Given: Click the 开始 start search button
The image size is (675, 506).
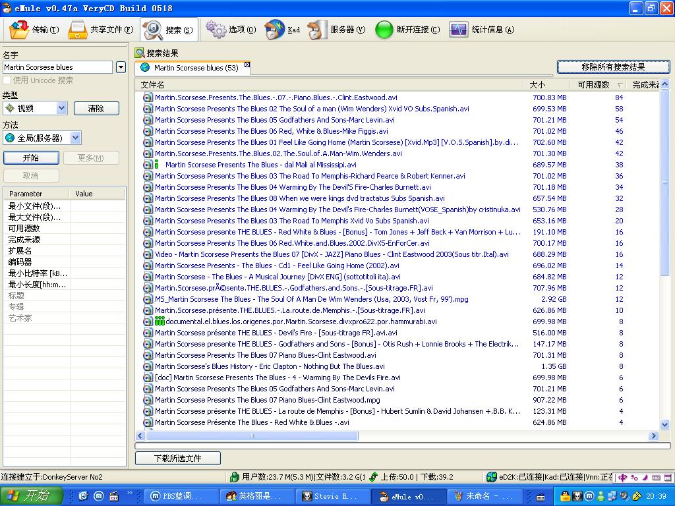Looking at the screenshot, I should click(x=31, y=158).
